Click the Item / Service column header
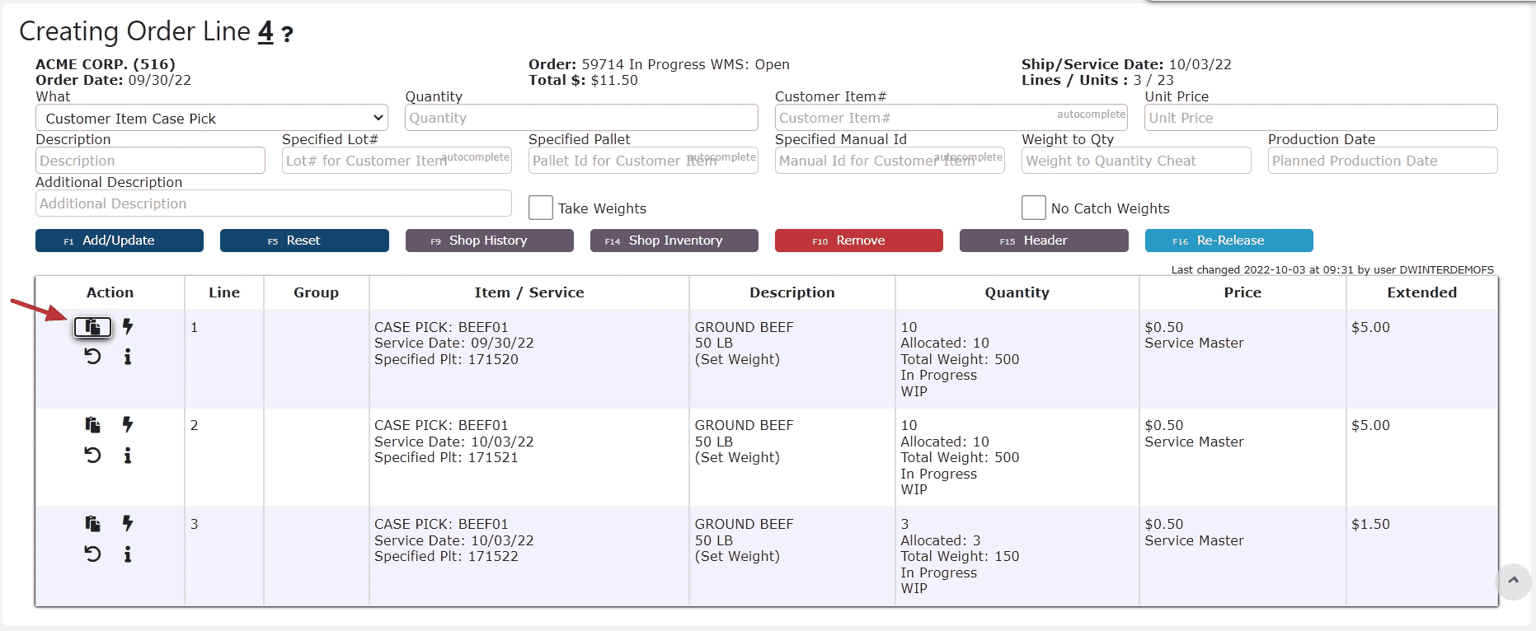This screenshot has width=1536, height=631. click(x=529, y=292)
